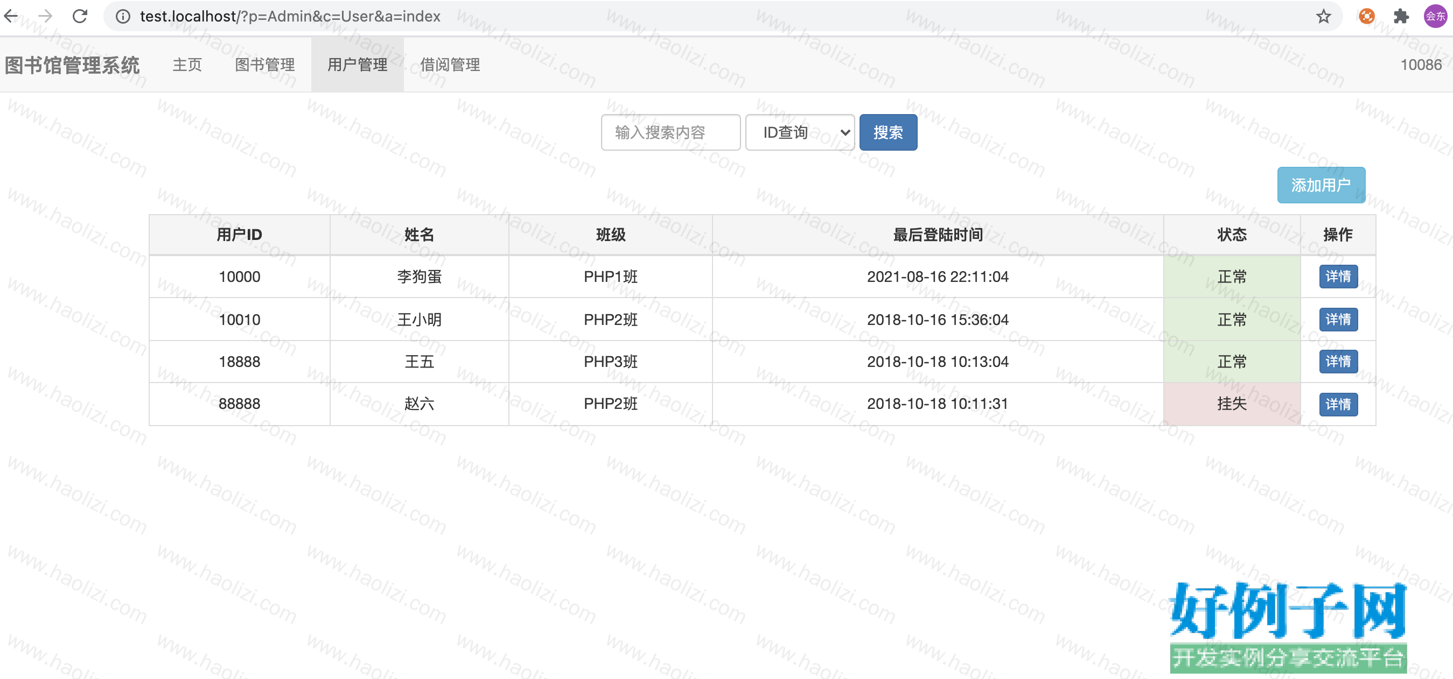The width and height of the screenshot is (1453, 679).
Task: Click the name 王小明
Action: click(419, 320)
